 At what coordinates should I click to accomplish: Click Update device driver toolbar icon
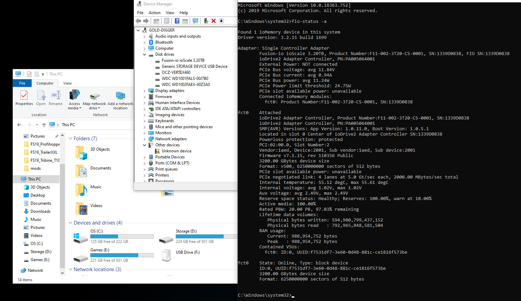click(x=206, y=21)
